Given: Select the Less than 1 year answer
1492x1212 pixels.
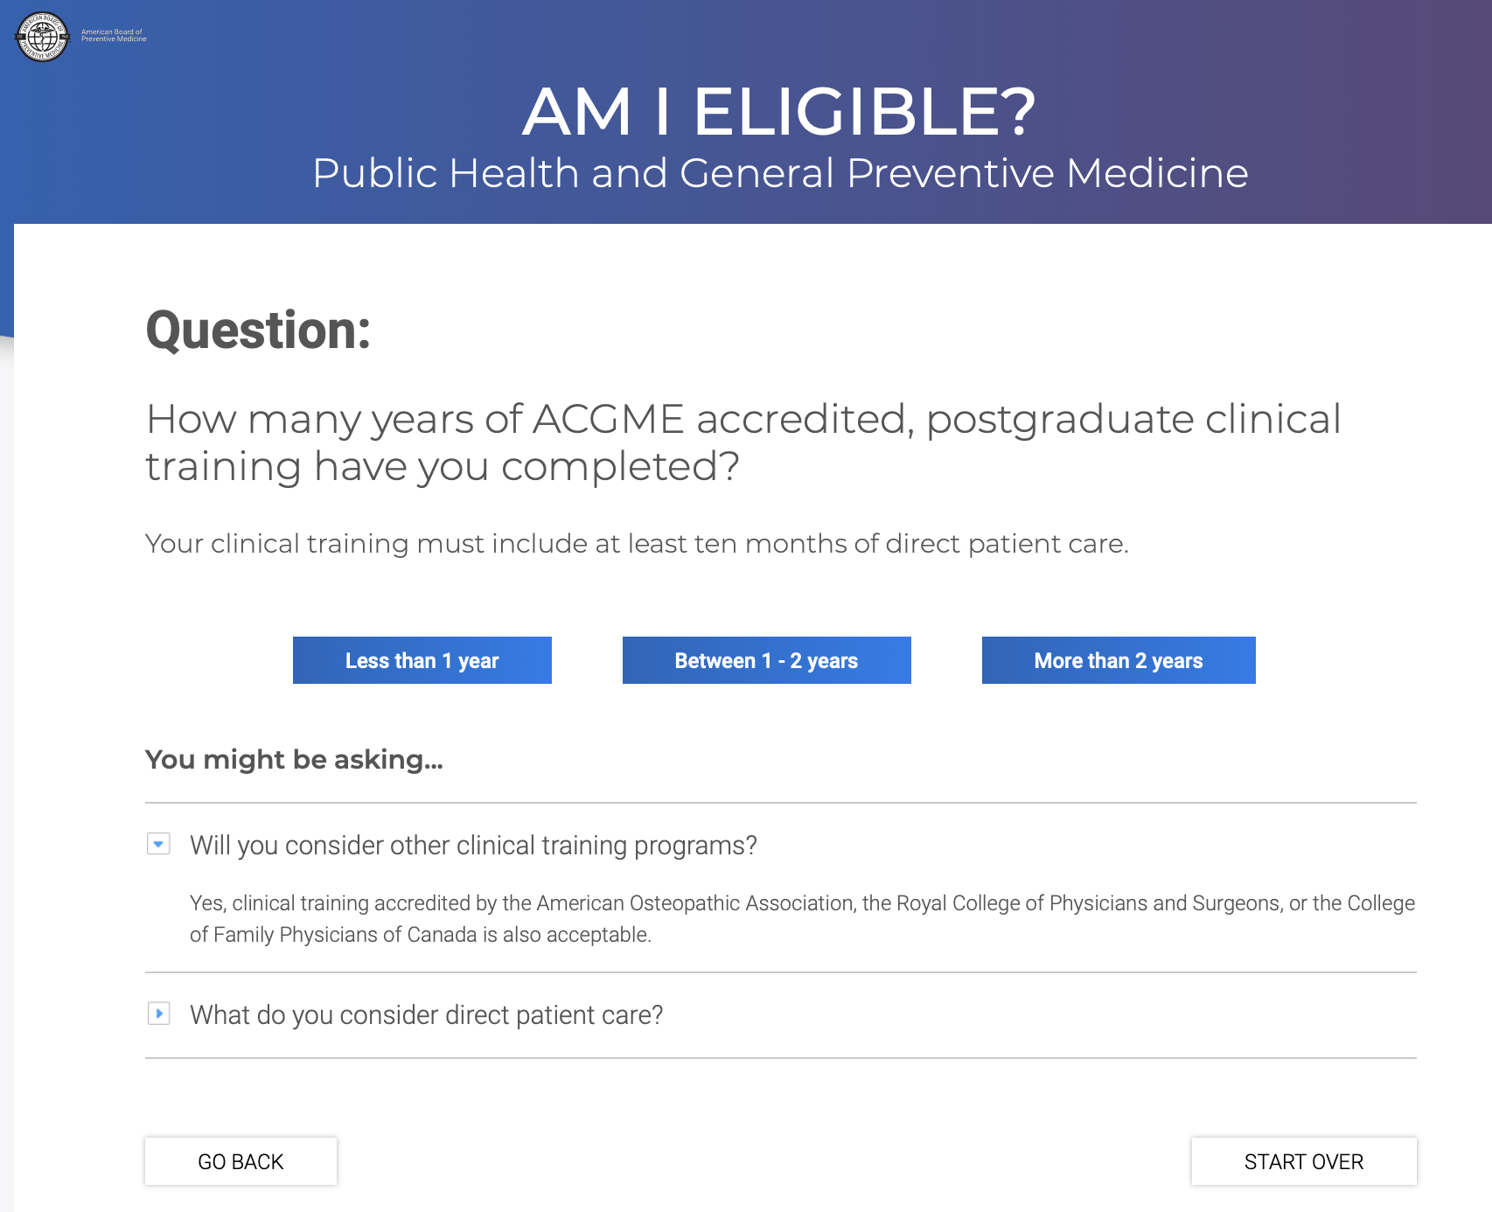Looking at the screenshot, I should point(422,660).
